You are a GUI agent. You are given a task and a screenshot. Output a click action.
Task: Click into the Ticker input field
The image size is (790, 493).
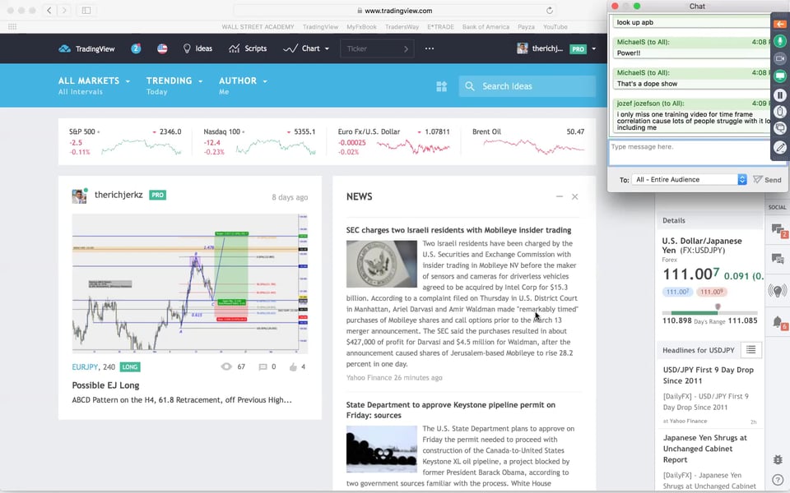(377, 48)
